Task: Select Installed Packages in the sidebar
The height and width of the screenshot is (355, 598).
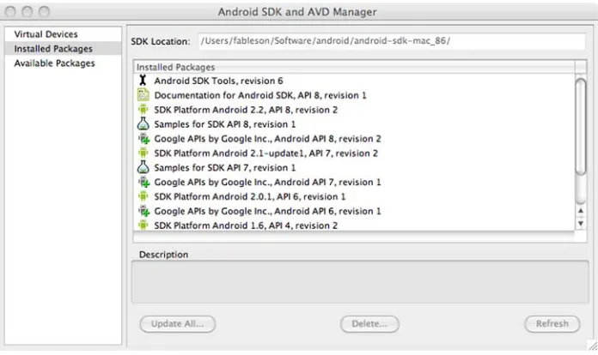Action: point(63,49)
